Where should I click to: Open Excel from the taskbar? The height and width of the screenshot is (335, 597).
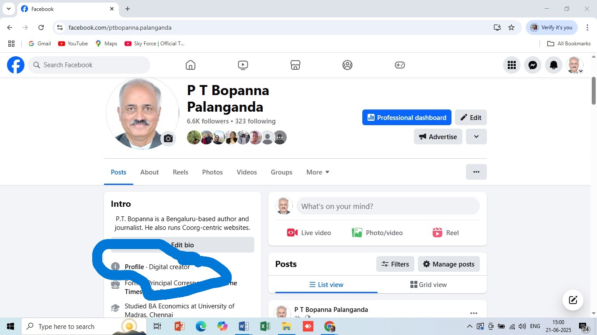[x=265, y=326]
